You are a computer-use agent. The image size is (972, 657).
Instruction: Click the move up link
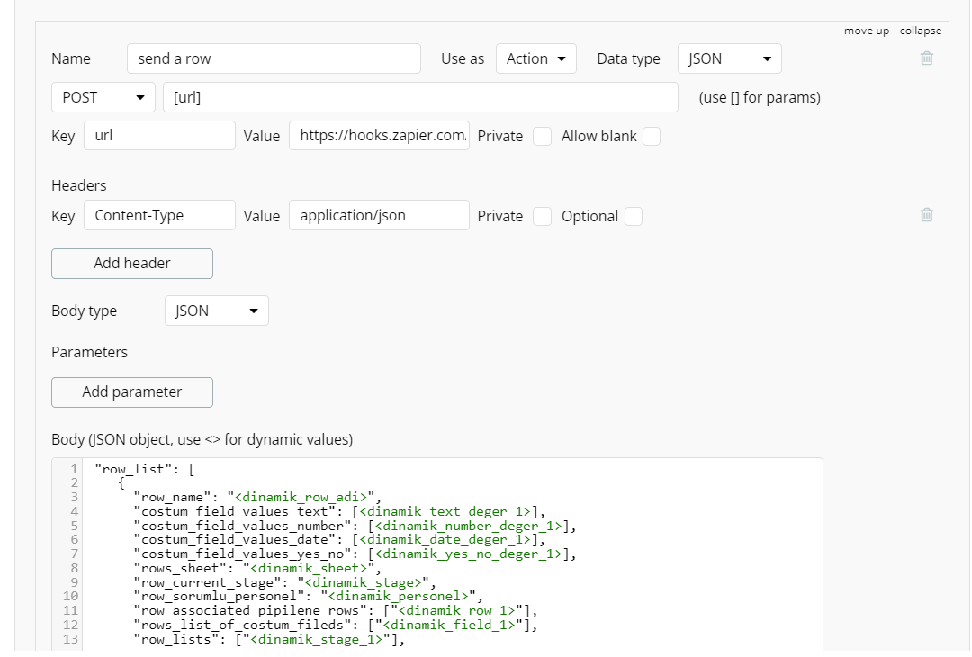pos(866,31)
